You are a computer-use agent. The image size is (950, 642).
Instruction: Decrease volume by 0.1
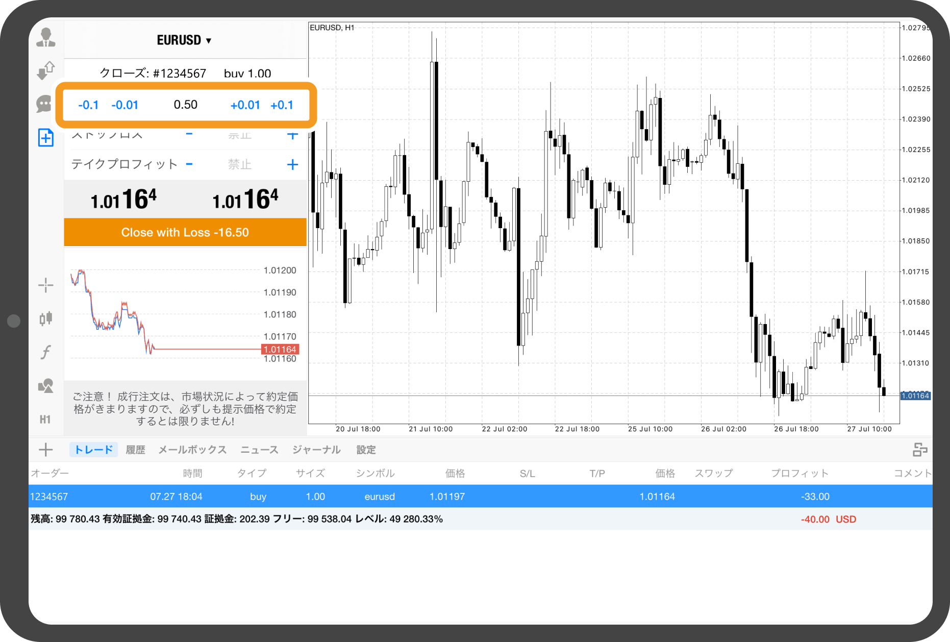click(x=88, y=105)
